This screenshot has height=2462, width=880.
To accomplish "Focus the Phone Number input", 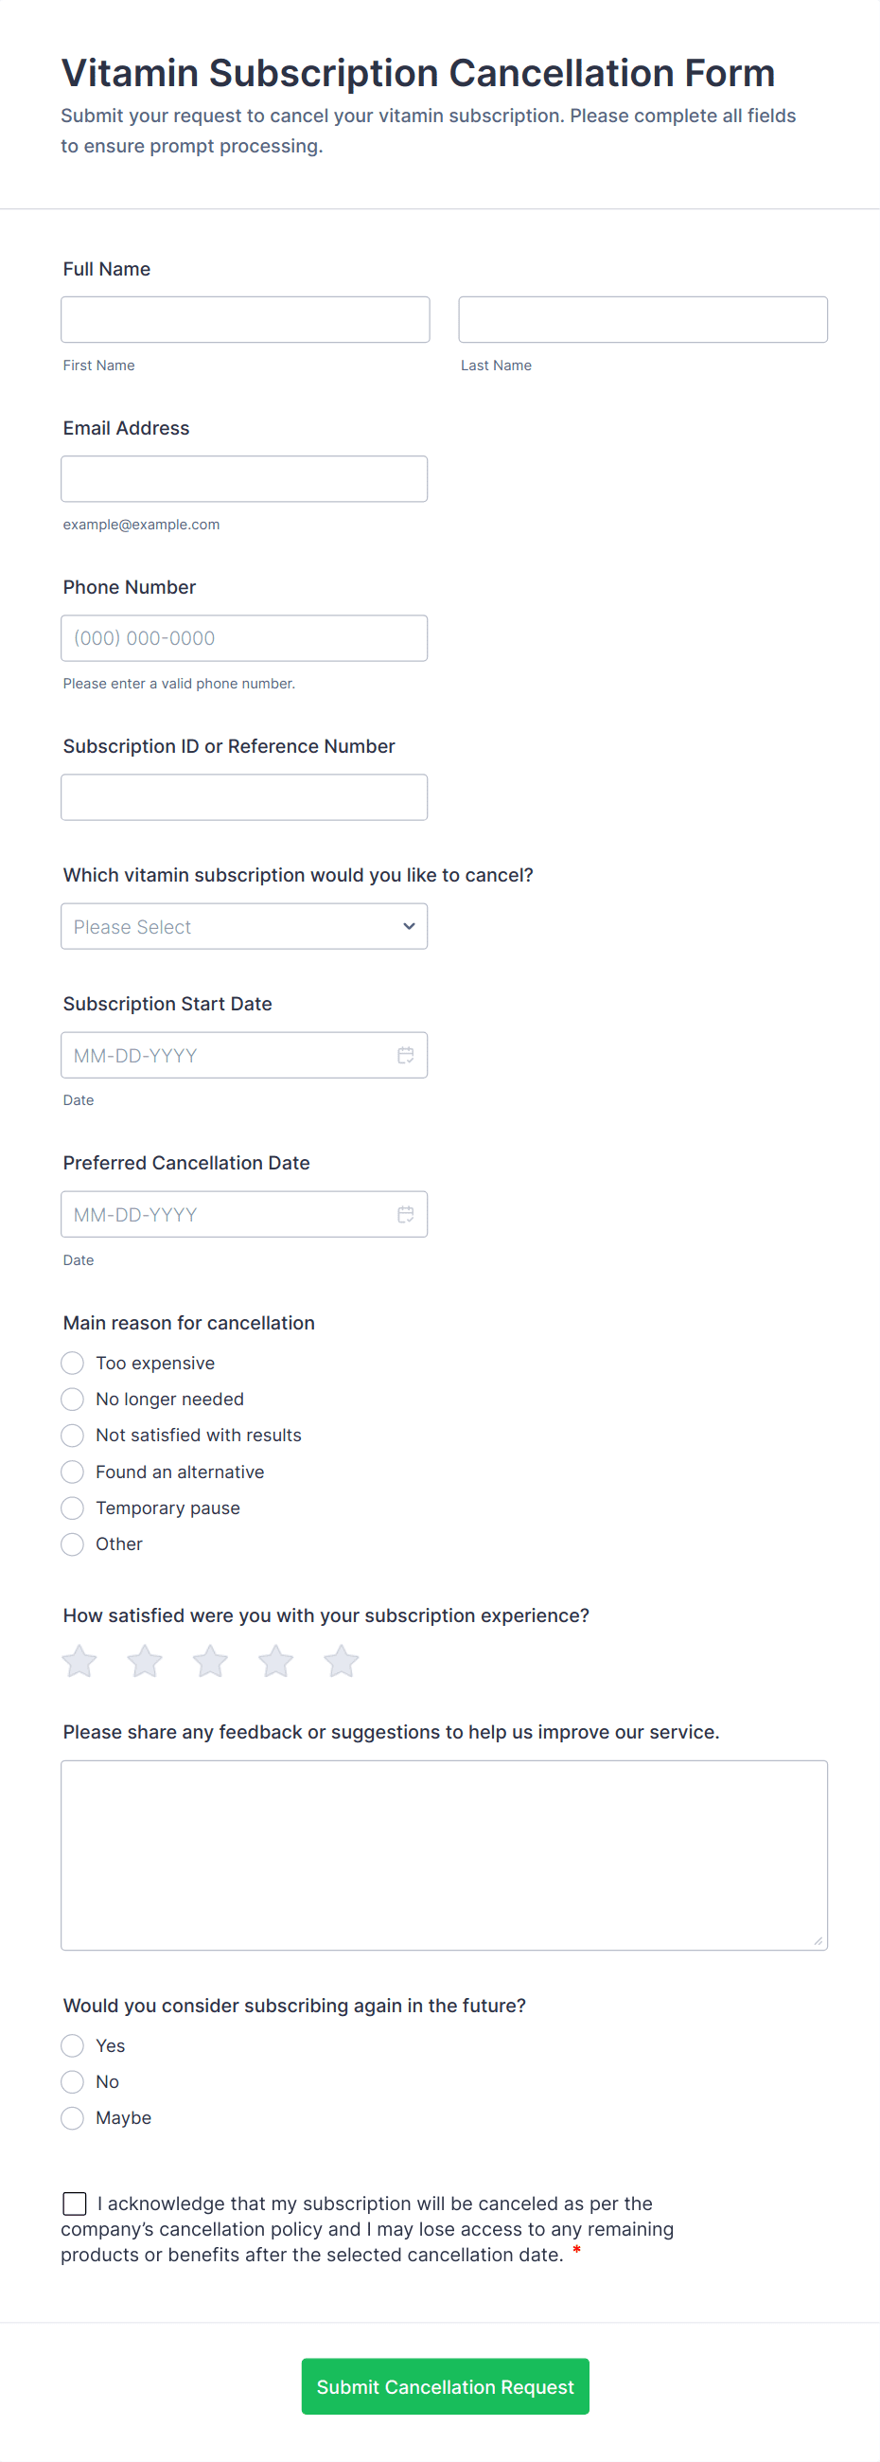I will pyautogui.click(x=243, y=637).
